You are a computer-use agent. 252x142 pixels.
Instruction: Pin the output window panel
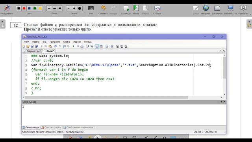(x=221, y=102)
